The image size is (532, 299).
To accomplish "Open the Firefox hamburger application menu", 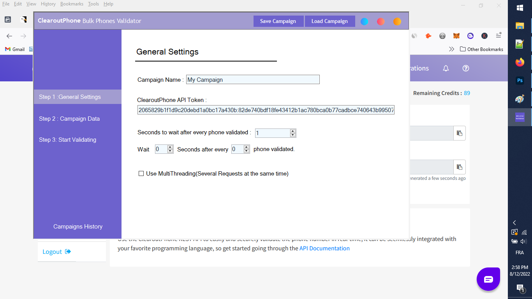I will tap(499, 36).
